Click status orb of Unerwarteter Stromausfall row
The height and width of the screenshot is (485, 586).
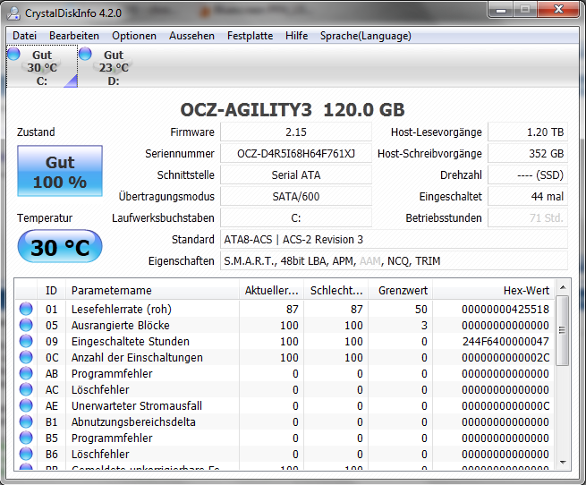26,405
